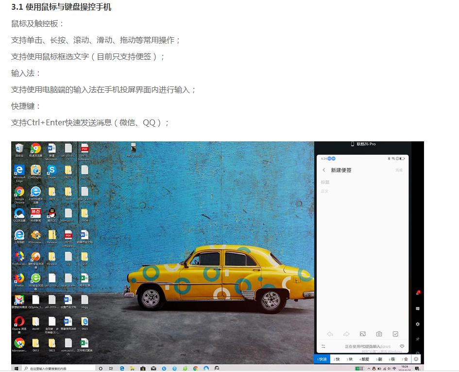Launch Opera 浏览器 from the desktop
Viewport: 459px width, 372px height.
(x=19, y=322)
